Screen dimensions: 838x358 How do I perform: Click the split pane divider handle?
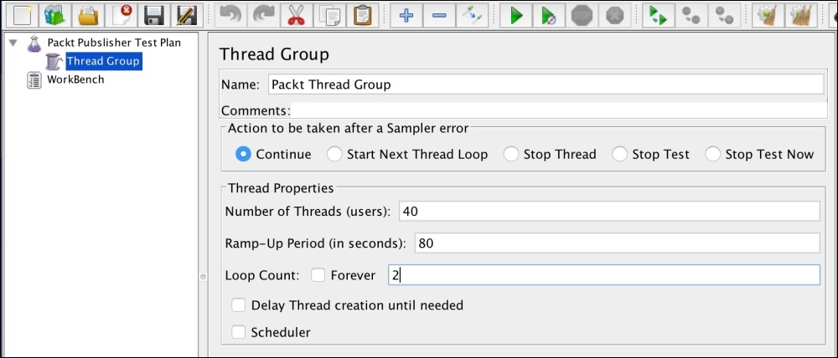[203, 276]
